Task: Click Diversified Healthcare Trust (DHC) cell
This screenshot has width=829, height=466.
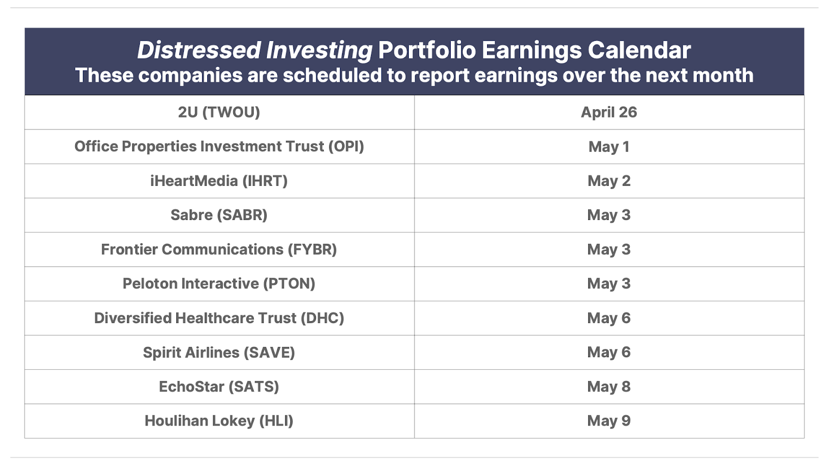Action: tap(219, 318)
